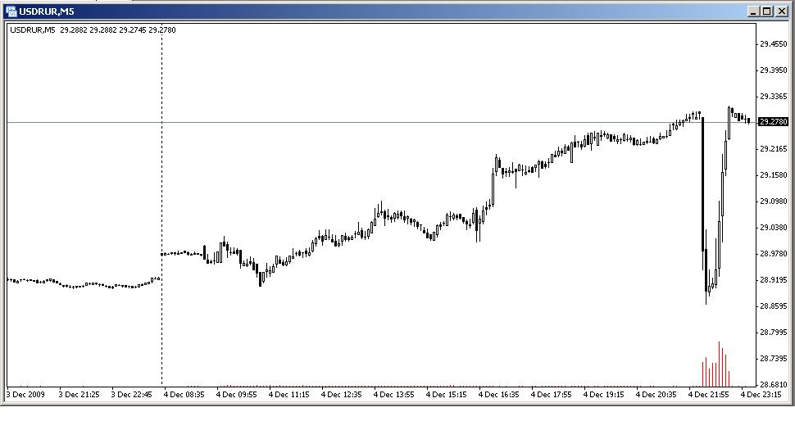Minimize the USDRUR,M5 chart window
795x430 pixels.
[x=754, y=11]
